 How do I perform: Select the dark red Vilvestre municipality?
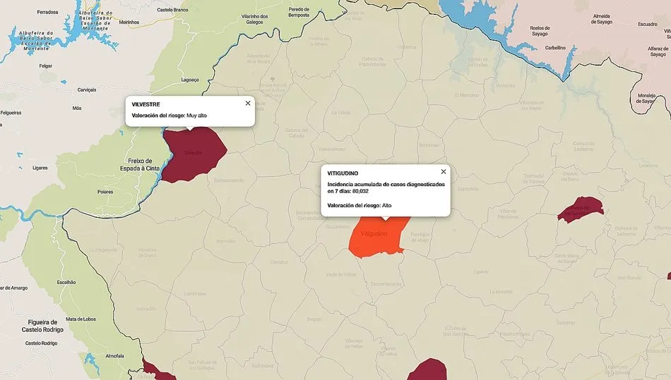pyautogui.click(x=194, y=152)
